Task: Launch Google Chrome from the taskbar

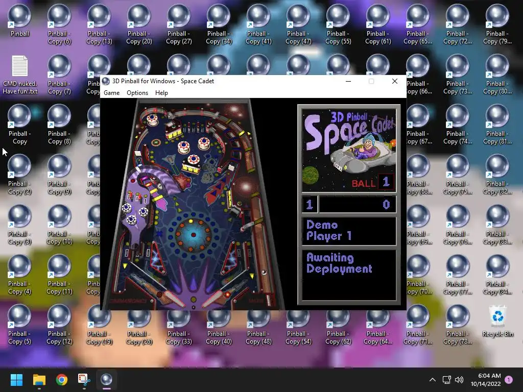Action: (x=62, y=380)
